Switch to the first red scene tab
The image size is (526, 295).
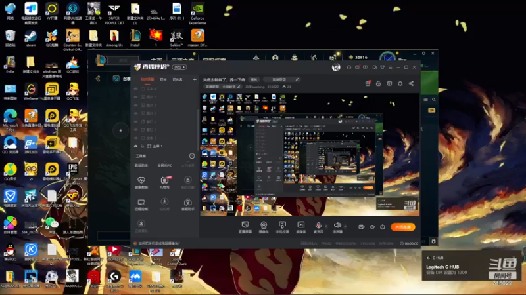147,79
